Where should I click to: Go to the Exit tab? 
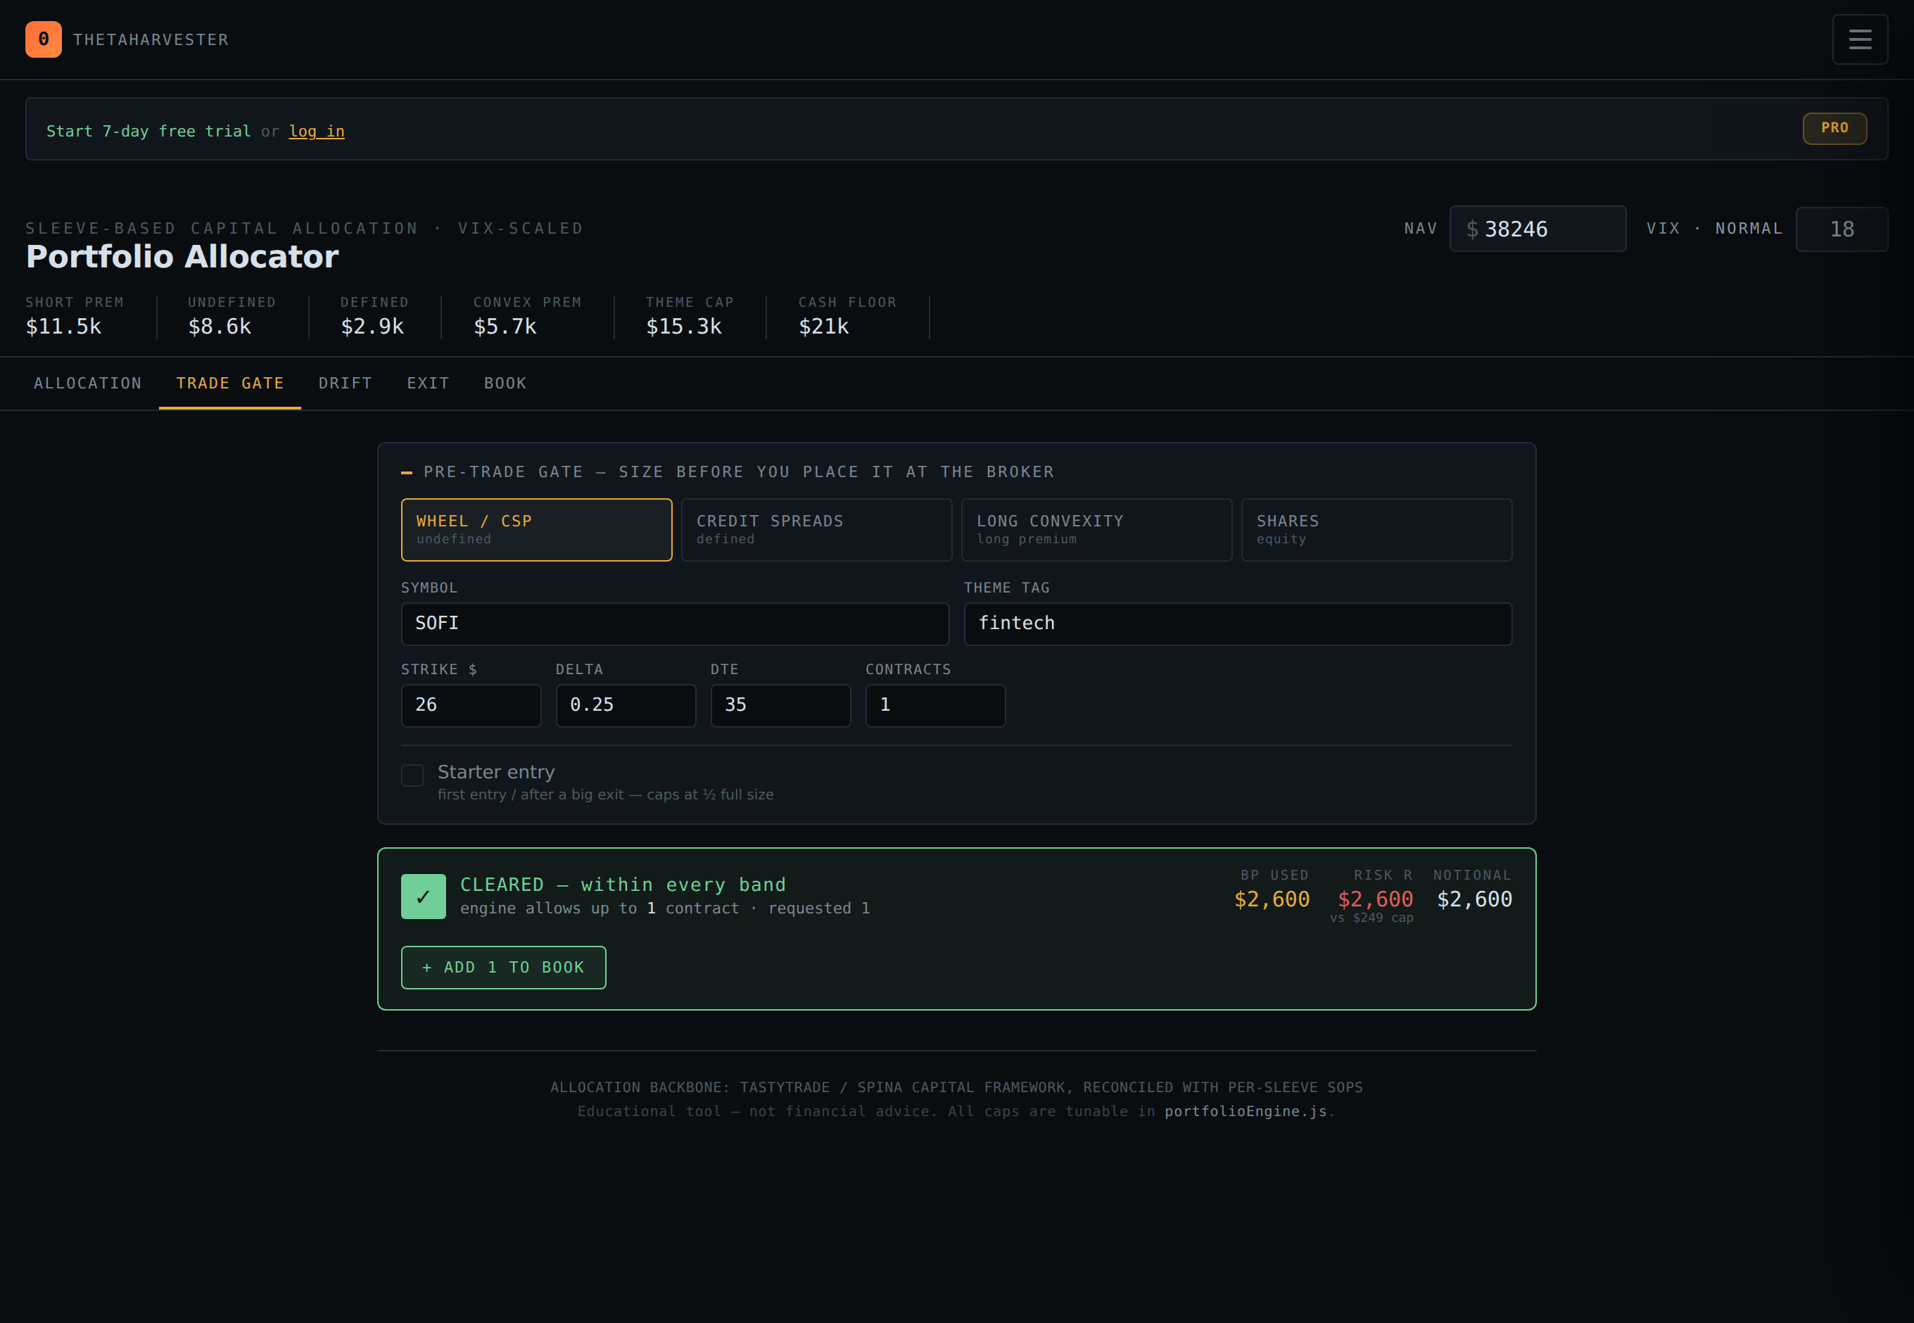[x=428, y=383]
